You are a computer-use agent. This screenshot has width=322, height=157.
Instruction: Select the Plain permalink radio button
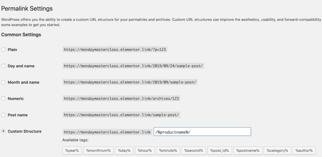3,50
